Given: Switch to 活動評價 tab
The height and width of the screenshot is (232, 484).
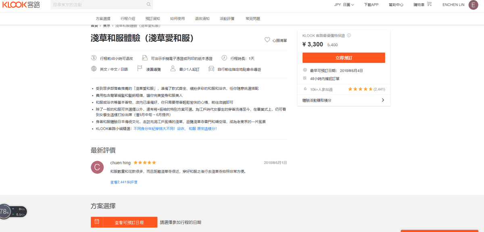Looking at the screenshot, I should click(227, 19).
